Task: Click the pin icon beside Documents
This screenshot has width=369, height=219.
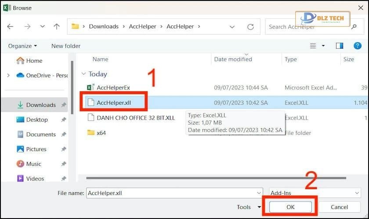Action: (x=64, y=134)
